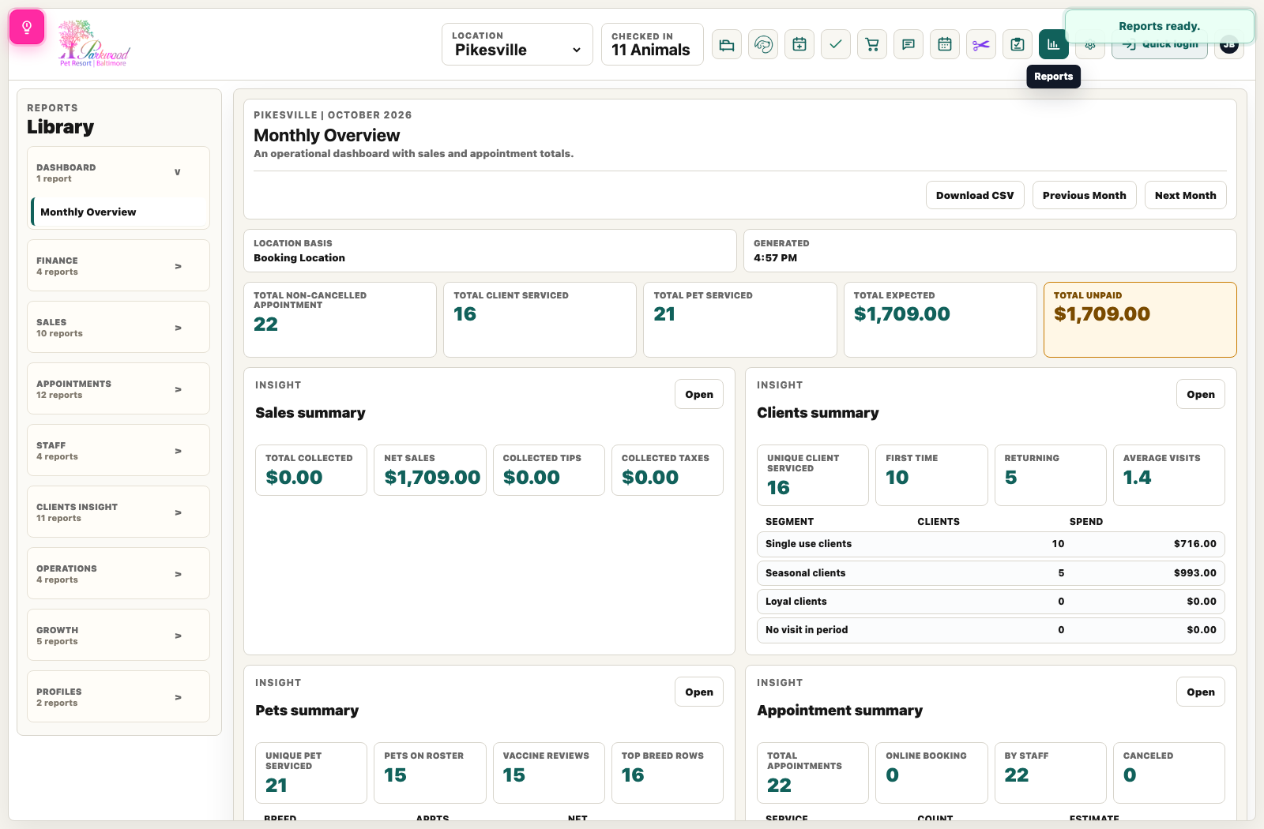Click the purple scissors grooming icon
Image resolution: width=1264 pixels, height=829 pixels.
pyautogui.click(x=981, y=44)
